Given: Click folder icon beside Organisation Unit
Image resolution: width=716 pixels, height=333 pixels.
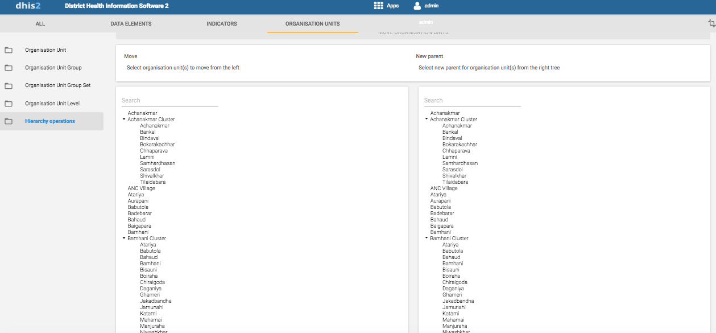Looking at the screenshot, I should click(9, 50).
